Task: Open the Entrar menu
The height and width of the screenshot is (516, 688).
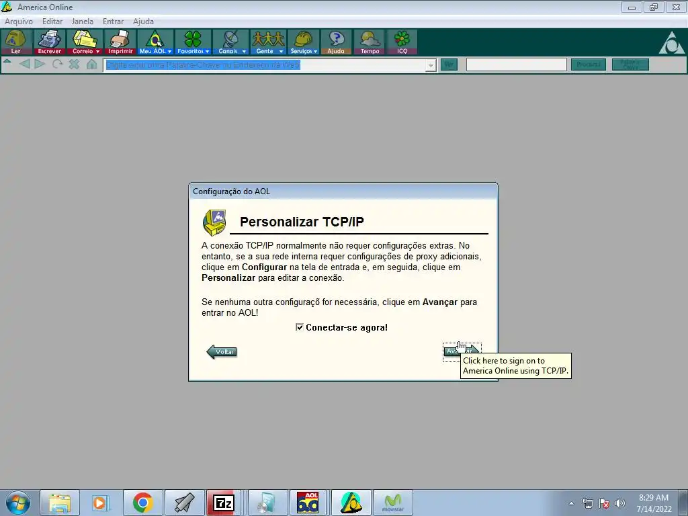Action: pos(113,21)
